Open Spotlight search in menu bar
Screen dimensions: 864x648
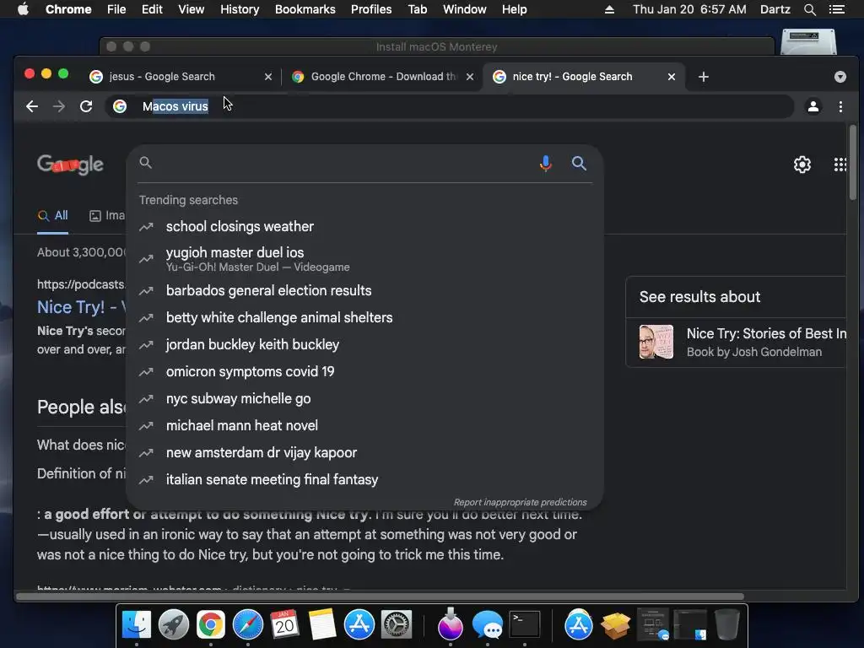(x=809, y=9)
